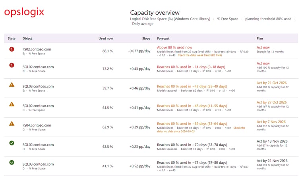Click the 'Add 193 % capacity for 12 months' note
This screenshot has width=302, height=176.
coord(273,166)
